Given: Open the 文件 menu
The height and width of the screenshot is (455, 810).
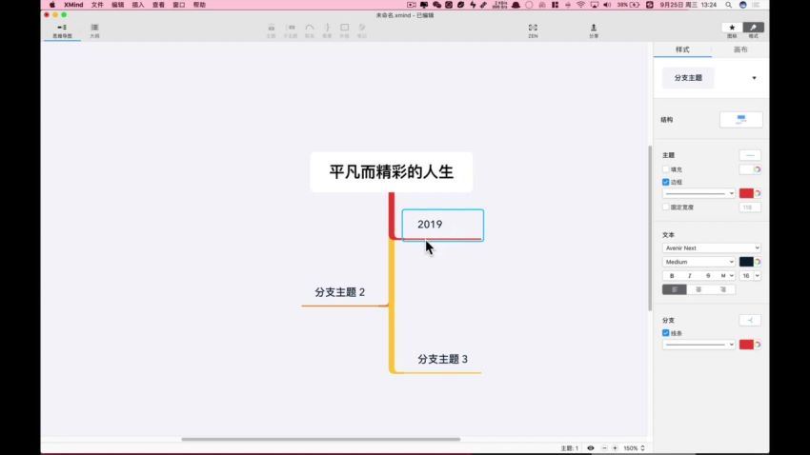Looking at the screenshot, I should pyautogui.click(x=97, y=5).
